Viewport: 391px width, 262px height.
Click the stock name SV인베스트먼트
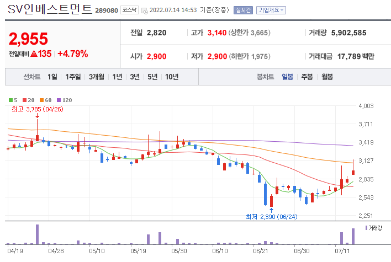pyautogui.click(x=50, y=9)
